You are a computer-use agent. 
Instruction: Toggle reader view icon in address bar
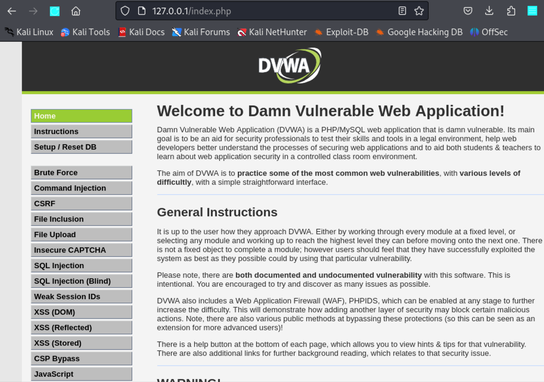point(402,11)
